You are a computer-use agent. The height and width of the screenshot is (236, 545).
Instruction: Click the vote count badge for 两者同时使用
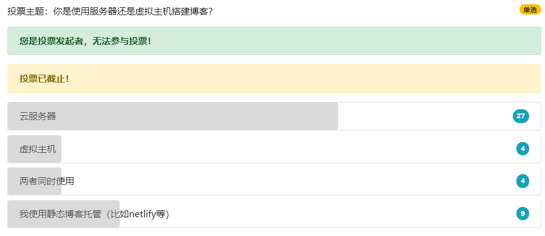pyautogui.click(x=522, y=181)
